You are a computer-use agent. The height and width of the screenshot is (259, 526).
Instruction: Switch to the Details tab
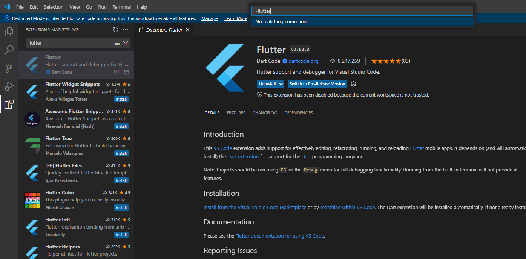(212, 113)
